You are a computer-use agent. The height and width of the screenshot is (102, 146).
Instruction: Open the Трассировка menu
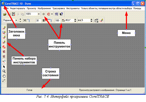point(59,8)
